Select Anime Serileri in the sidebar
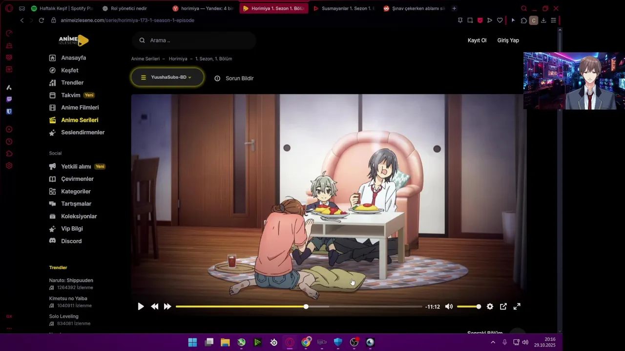Image resolution: width=625 pixels, height=351 pixels. coord(80,120)
